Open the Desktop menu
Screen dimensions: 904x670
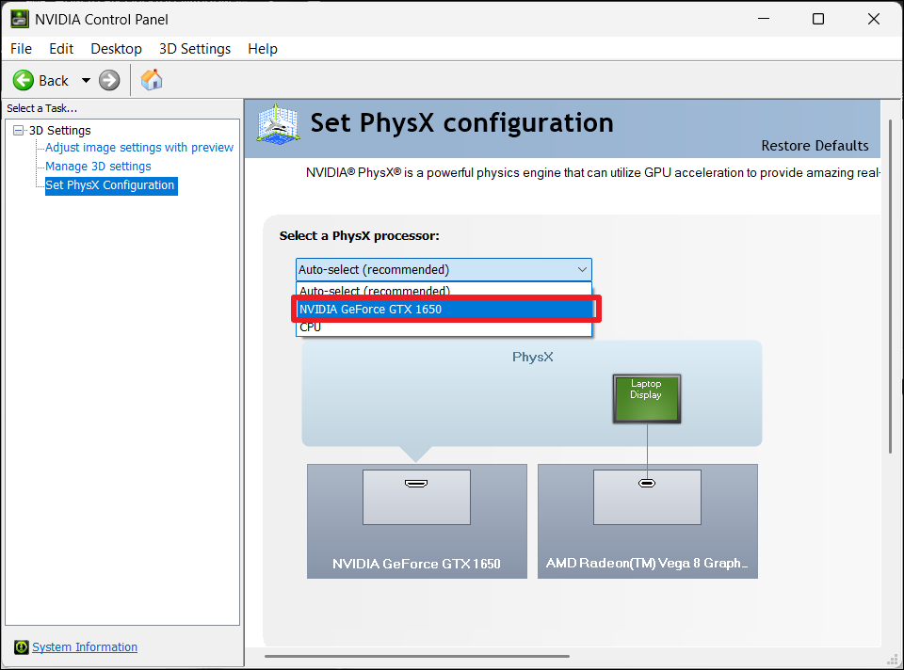pos(116,49)
